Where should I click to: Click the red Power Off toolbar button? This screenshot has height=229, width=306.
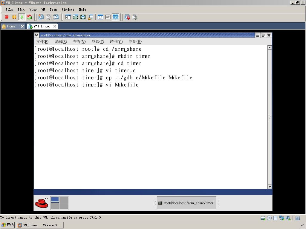click(7, 17)
